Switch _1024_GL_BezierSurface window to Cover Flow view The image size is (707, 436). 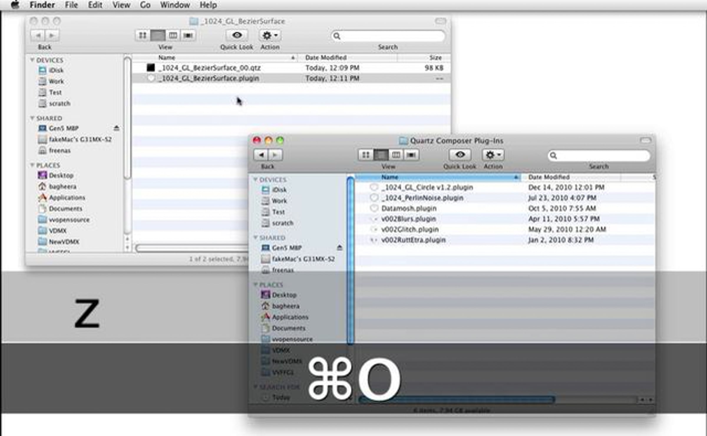click(188, 35)
